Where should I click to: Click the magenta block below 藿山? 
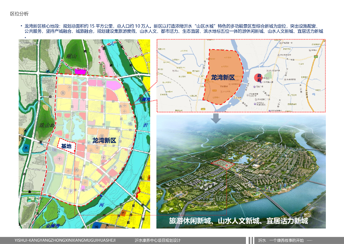tap(80, 71)
